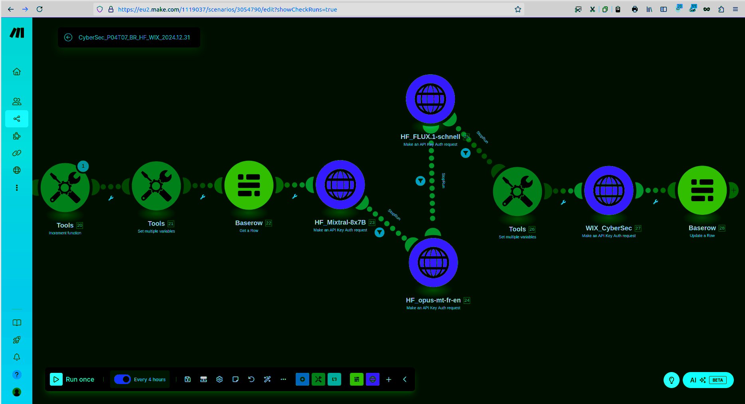The height and width of the screenshot is (404, 745).
Task: Click the browser address bar URL
Action: coord(227,9)
